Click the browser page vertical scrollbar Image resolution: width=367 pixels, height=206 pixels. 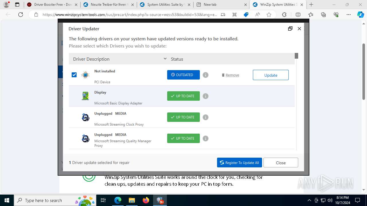point(364,72)
